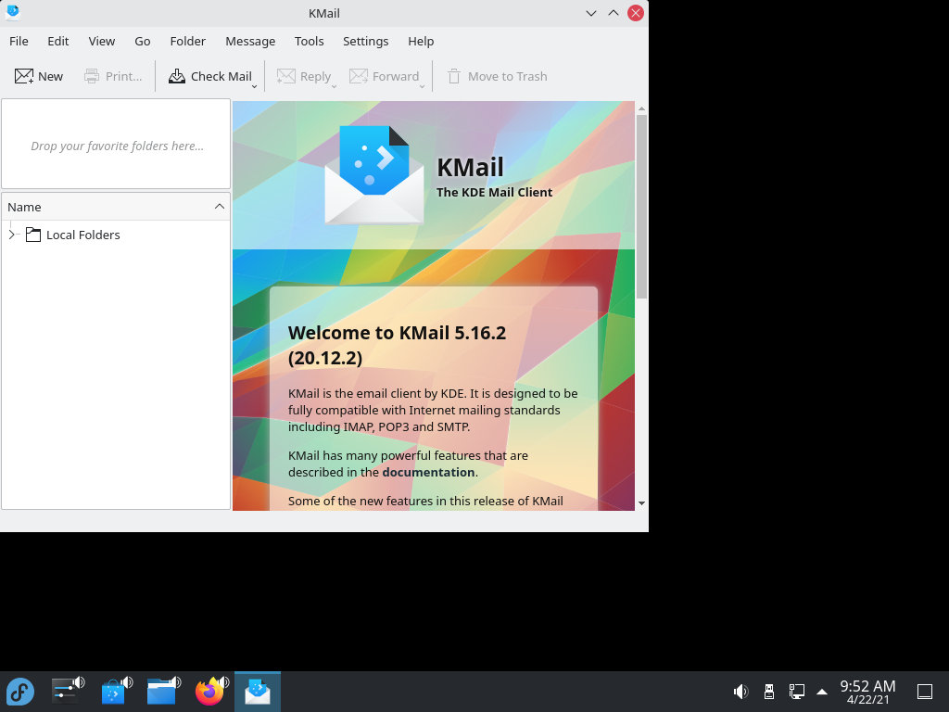
Task: Click the favorite folders drop area
Action: click(x=116, y=144)
